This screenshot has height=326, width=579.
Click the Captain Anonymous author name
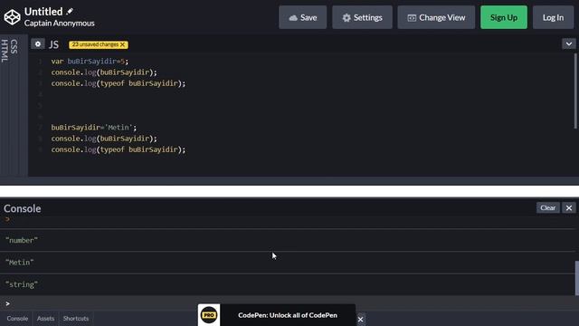(x=60, y=23)
